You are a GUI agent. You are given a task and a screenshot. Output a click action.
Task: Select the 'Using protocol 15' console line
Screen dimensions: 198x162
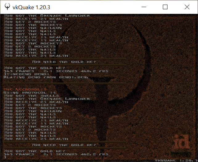tap(30, 93)
